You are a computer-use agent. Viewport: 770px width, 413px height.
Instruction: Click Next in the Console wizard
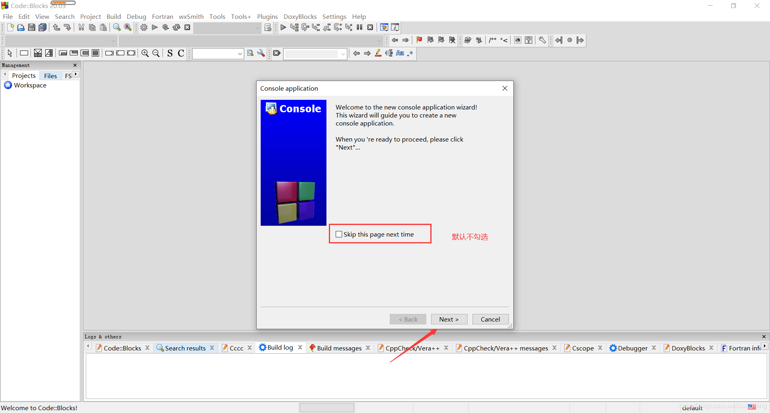click(x=449, y=319)
